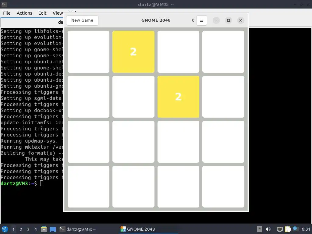The image size is (312, 234).
Task: Click the terminal prompt dartz@VM3
Action: coord(14,183)
